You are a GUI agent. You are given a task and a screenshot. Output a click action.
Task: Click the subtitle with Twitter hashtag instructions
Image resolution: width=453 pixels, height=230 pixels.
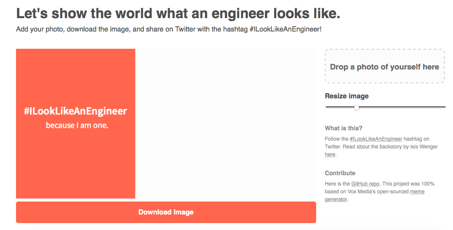point(169,29)
